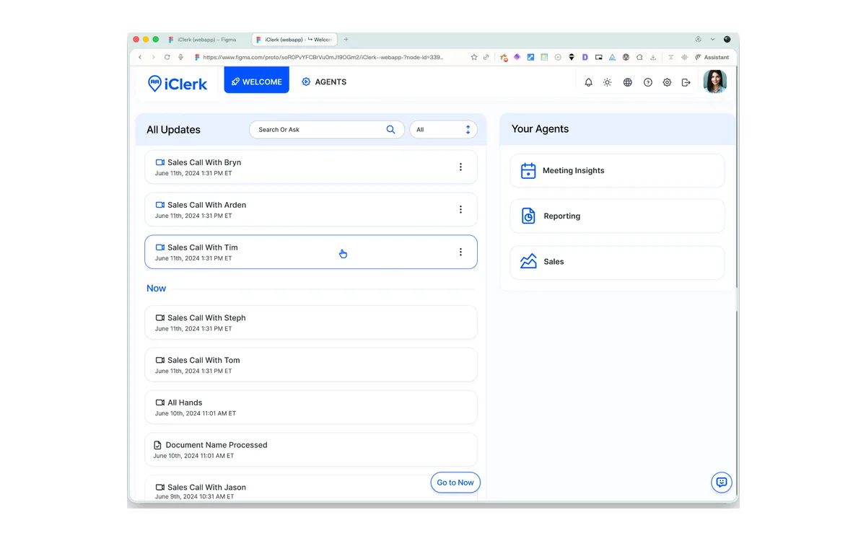The height and width of the screenshot is (541, 866).
Task: Open the browser Assistant
Action: 712,57
